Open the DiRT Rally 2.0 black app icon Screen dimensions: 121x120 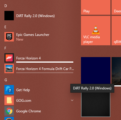click(x=9, y=16)
